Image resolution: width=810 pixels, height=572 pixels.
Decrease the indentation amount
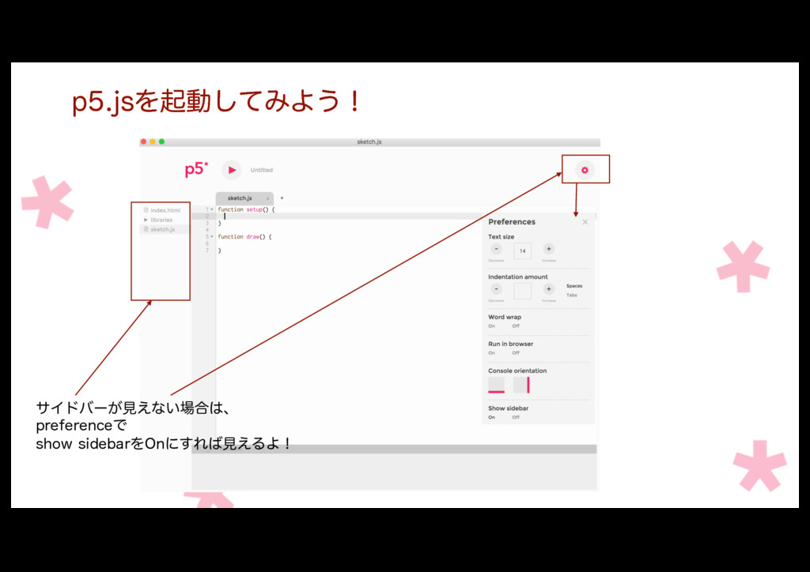pyautogui.click(x=496, y=289)
